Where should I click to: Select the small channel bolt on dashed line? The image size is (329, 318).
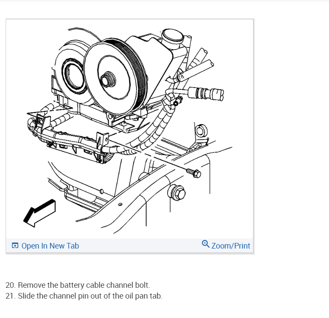pos(193,173)
